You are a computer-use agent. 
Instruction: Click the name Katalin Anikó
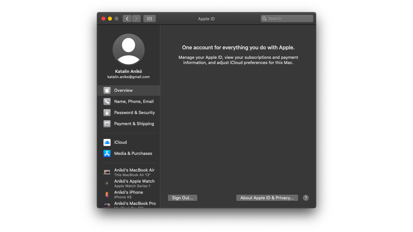[129, 71]
